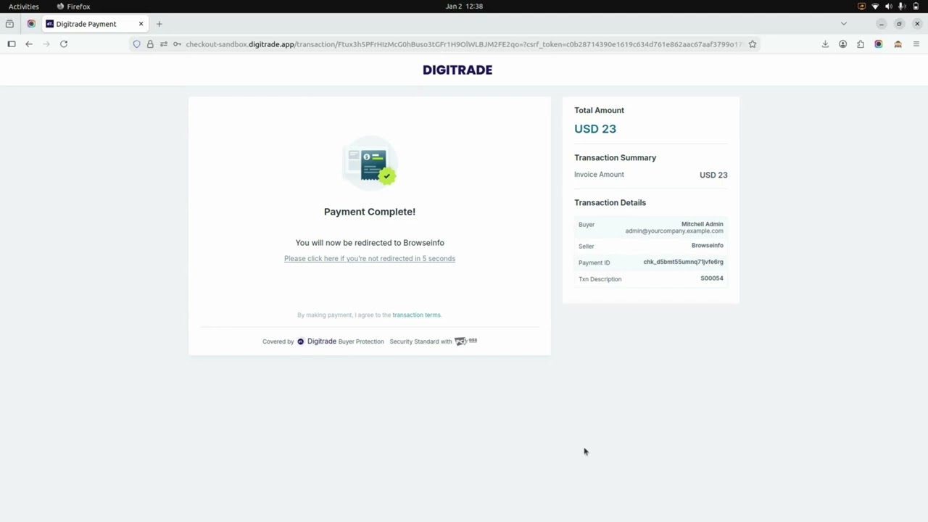This screenshot has width=928, height=522.
Task: Click the total amount 'USD 23' teal text
Action: [x=595, y=129]
